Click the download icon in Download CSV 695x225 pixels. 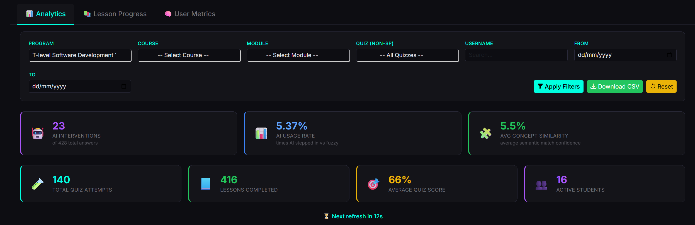[593, 86]
